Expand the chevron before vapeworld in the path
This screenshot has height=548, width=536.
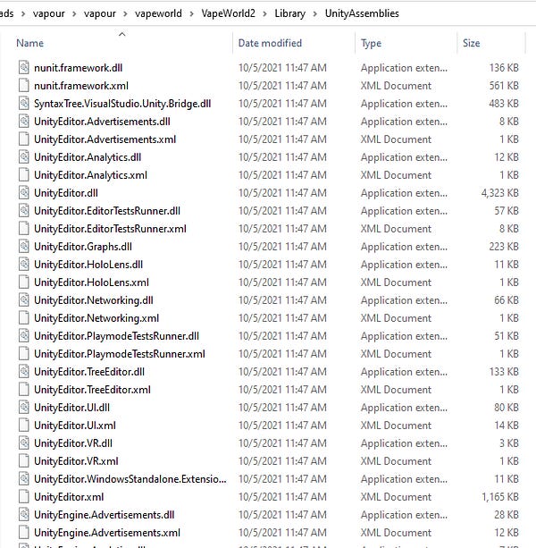125,14
